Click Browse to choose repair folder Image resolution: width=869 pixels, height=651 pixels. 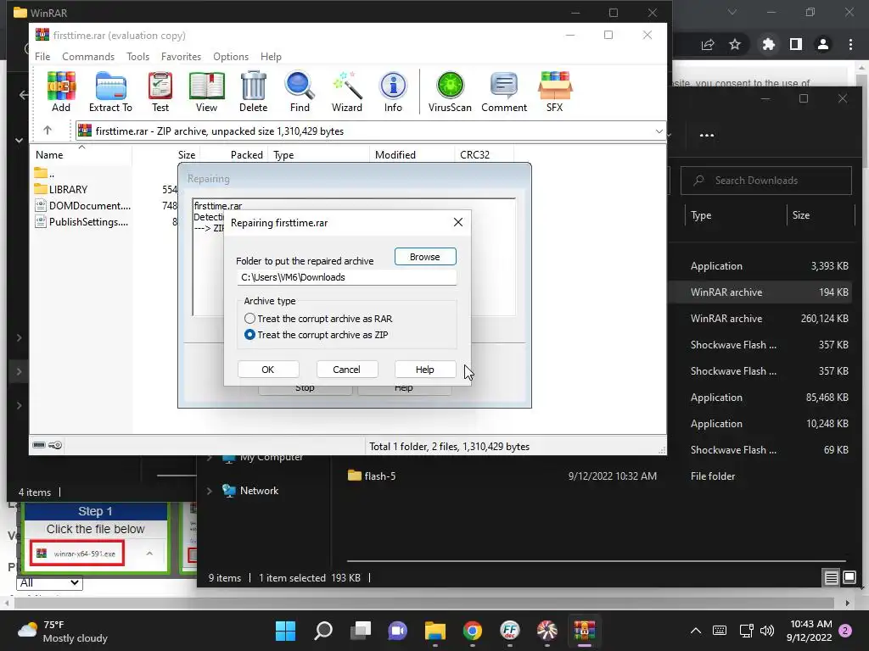pyautogui.click(x=425, y=257)
